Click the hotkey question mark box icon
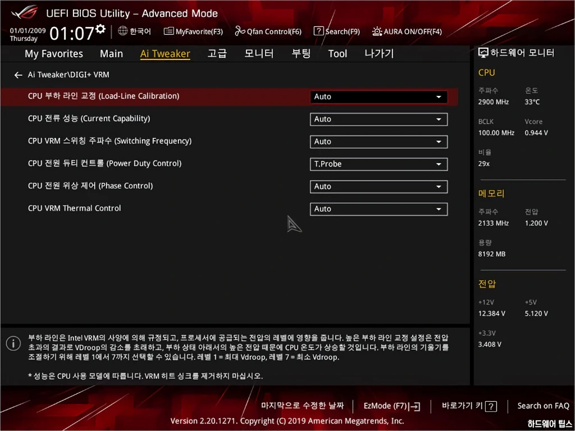Viewport: 575px width, 431px height. coord(491,406)
